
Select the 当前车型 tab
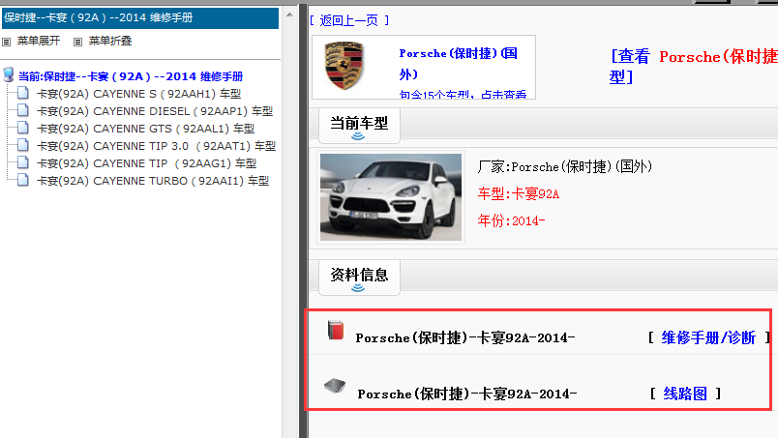[359, 126]
